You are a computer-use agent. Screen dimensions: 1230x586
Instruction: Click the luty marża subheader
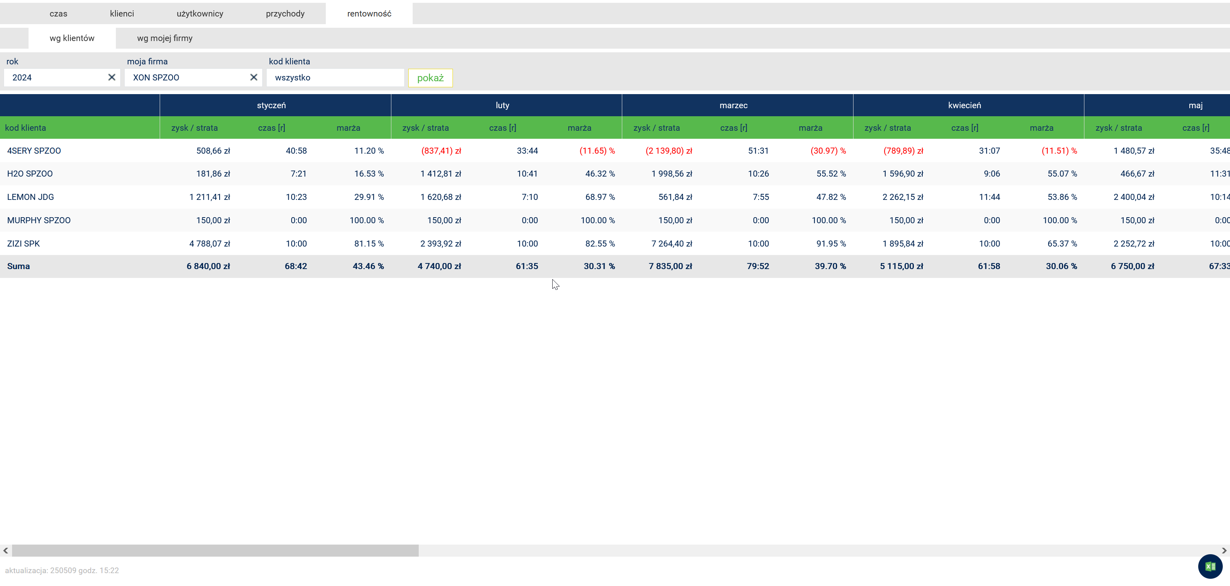[x=579, y=128]
